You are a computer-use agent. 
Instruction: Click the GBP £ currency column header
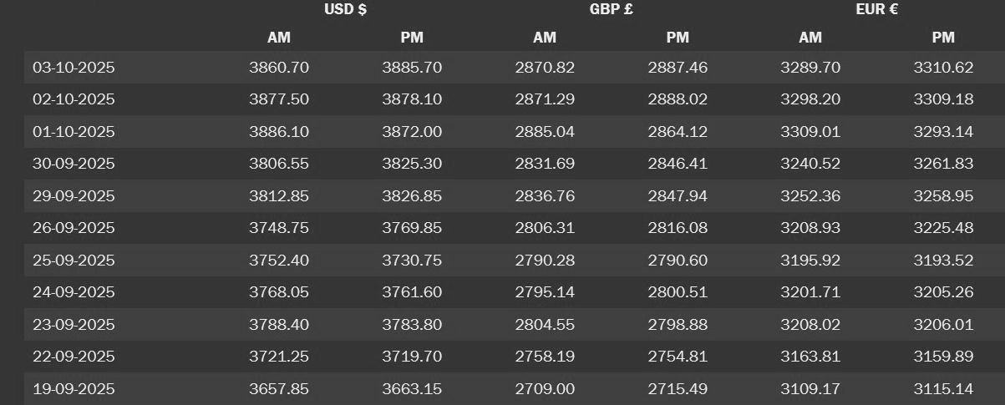tap(612, 10)
